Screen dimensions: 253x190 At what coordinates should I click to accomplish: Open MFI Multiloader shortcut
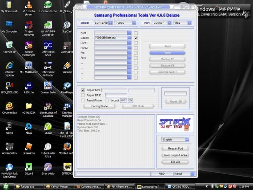29,68
